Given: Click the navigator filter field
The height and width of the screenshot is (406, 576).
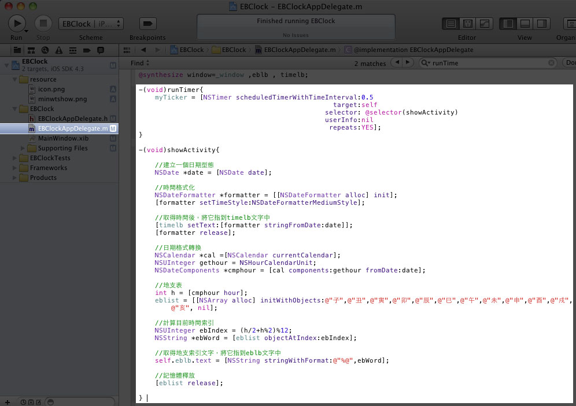Looking at the screenshot, I should click(x=80, y=402).
